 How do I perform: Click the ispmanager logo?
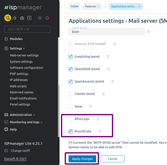pos(23,8)
